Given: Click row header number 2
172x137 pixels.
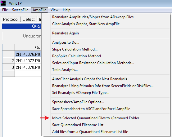Looking at the screenshot, I should click(9, 61).
